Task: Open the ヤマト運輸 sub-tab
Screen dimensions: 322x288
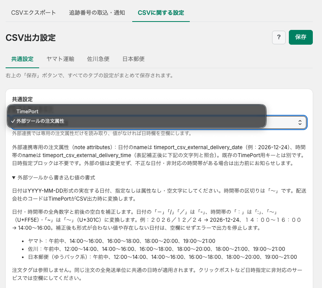Action: pyautogui.click(x=60, y=59)
